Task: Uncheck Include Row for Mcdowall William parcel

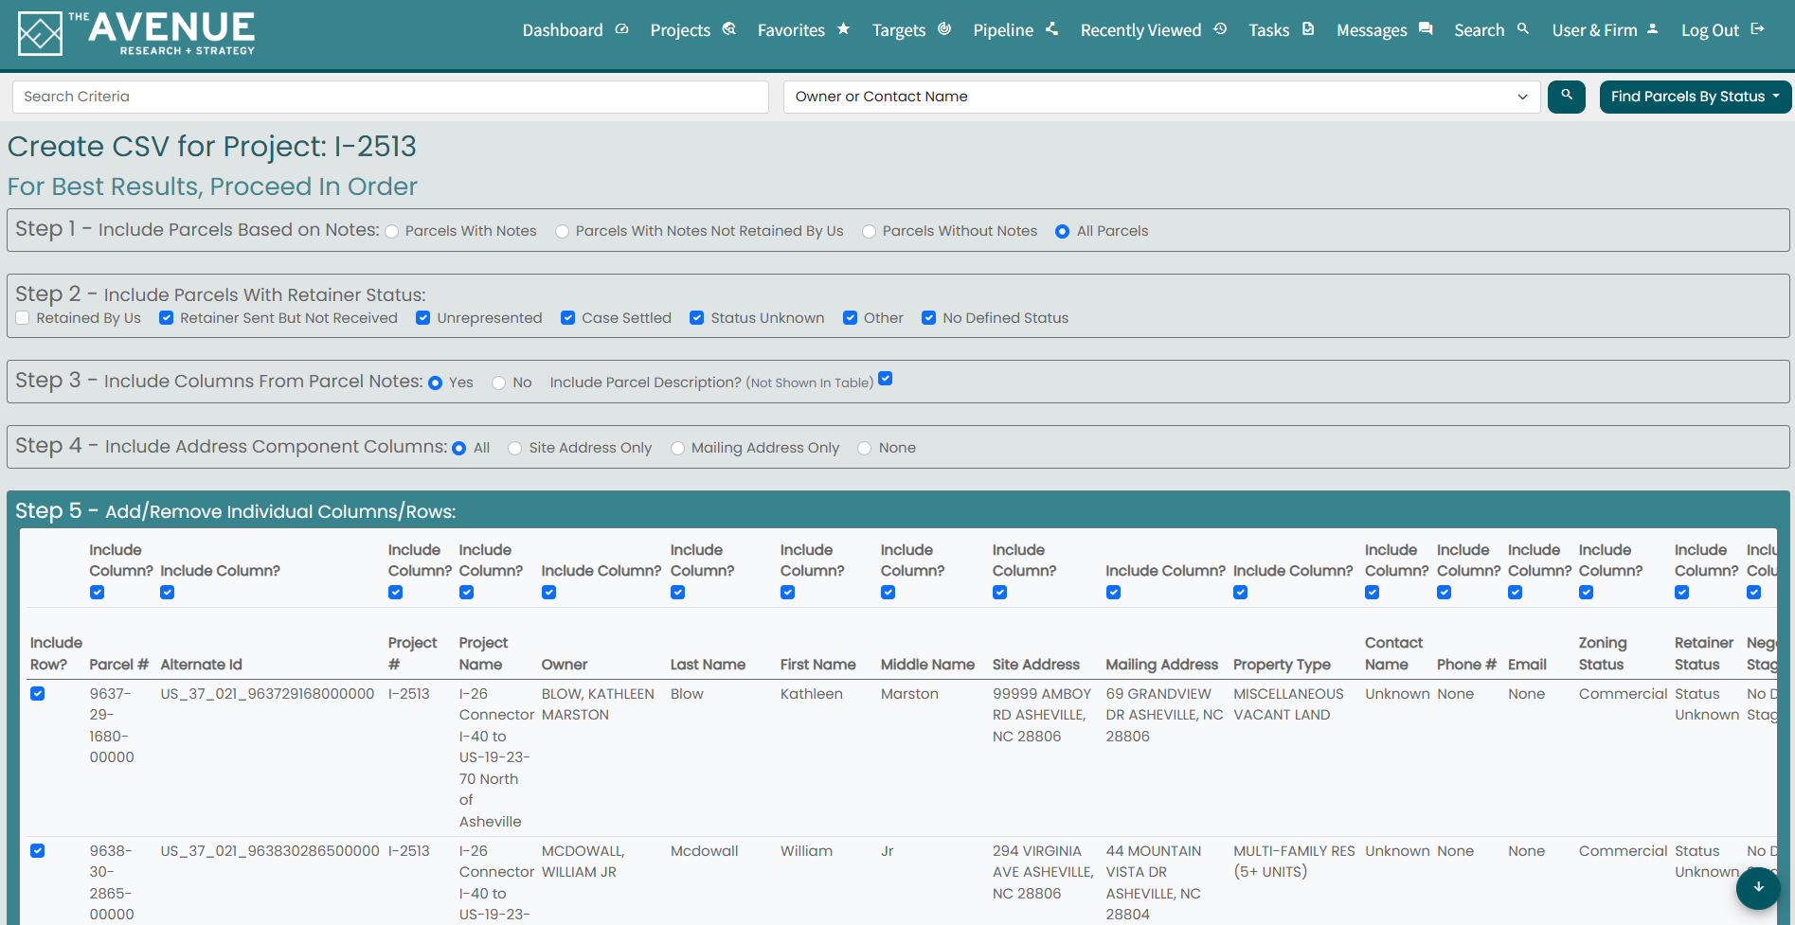Action: pos(38,851)
